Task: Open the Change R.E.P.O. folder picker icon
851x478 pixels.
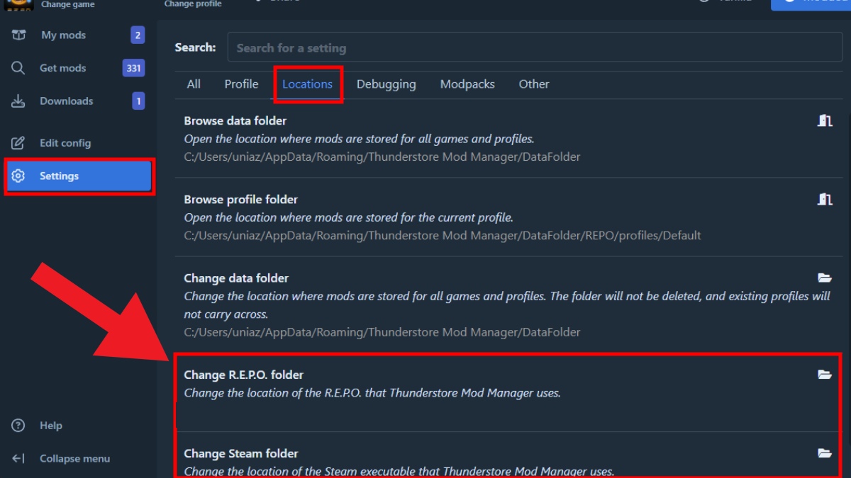Action: pos(825,375)
